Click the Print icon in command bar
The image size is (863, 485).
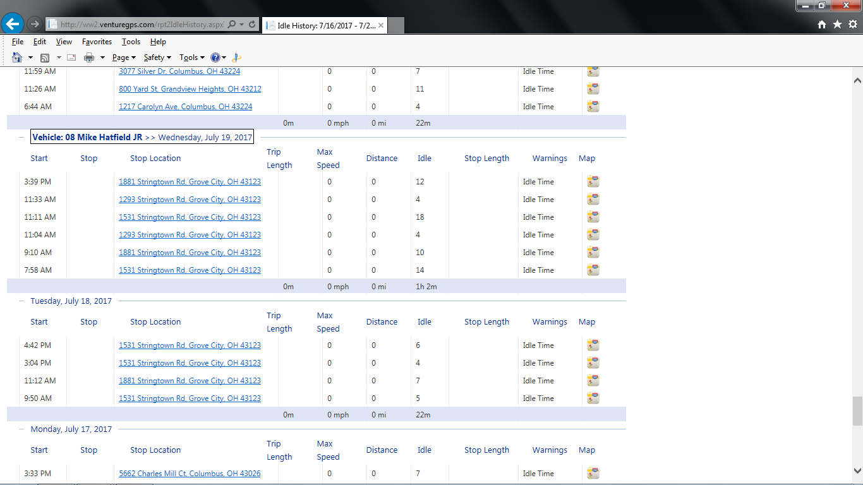pos(89,57)
